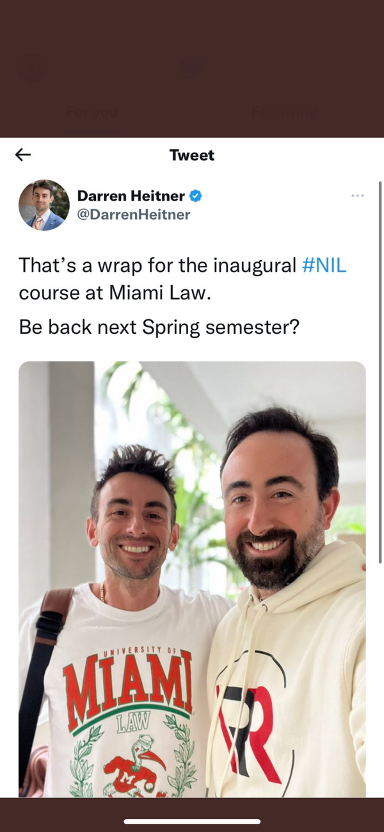Tap the back arrow beside Tweet
Image resolution: width=384 pixels, height=832 pixels.
pos(23,154)
